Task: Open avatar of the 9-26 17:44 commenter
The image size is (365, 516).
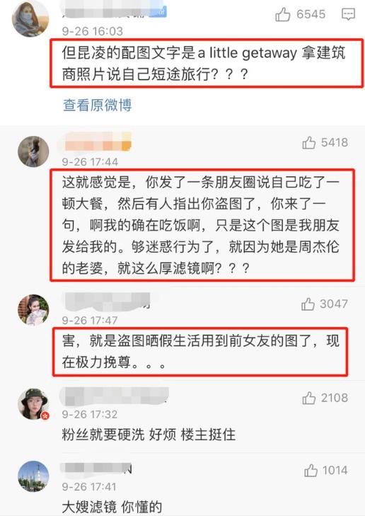Action: [33, 151]
